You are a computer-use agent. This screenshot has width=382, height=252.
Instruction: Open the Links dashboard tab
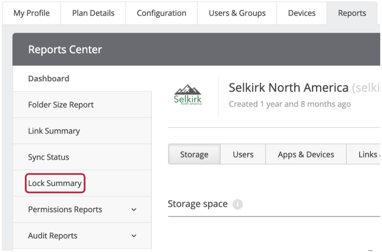point(363,154)
